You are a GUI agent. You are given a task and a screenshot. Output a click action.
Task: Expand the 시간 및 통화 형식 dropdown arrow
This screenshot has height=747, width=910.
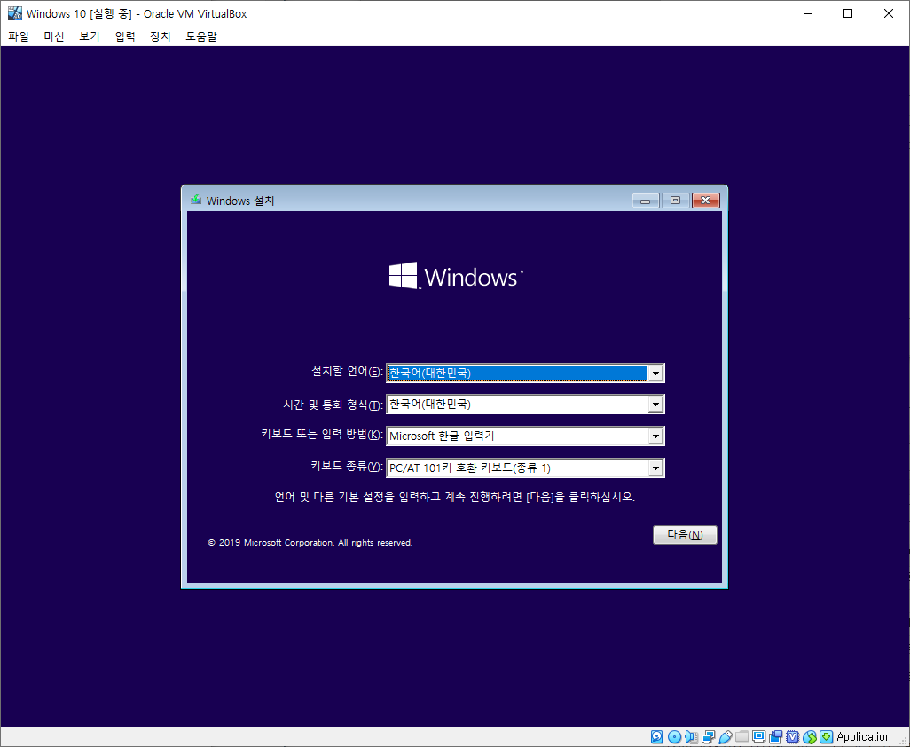[655, 404]
